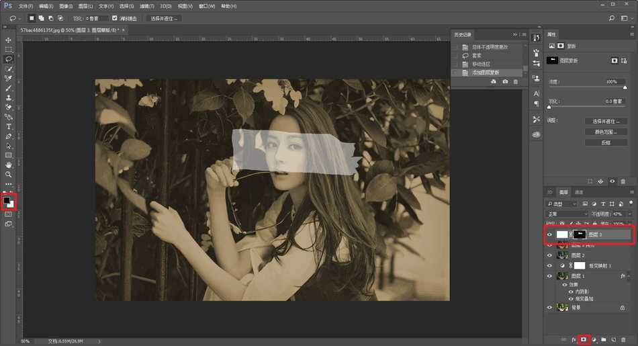Open the layer filter type dropdown

[563, 204]
